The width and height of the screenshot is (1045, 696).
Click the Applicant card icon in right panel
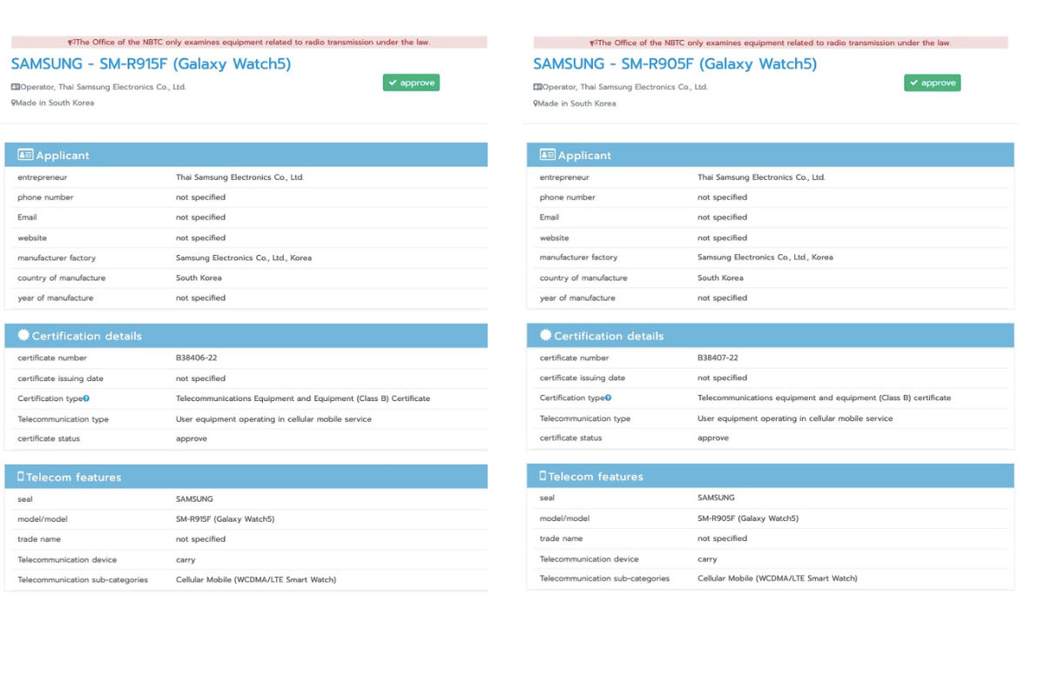[547, 155]
